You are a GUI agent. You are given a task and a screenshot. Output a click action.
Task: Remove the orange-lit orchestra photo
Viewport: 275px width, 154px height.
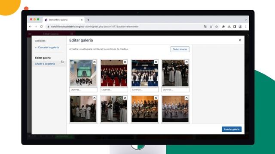[x=156, y=98]
